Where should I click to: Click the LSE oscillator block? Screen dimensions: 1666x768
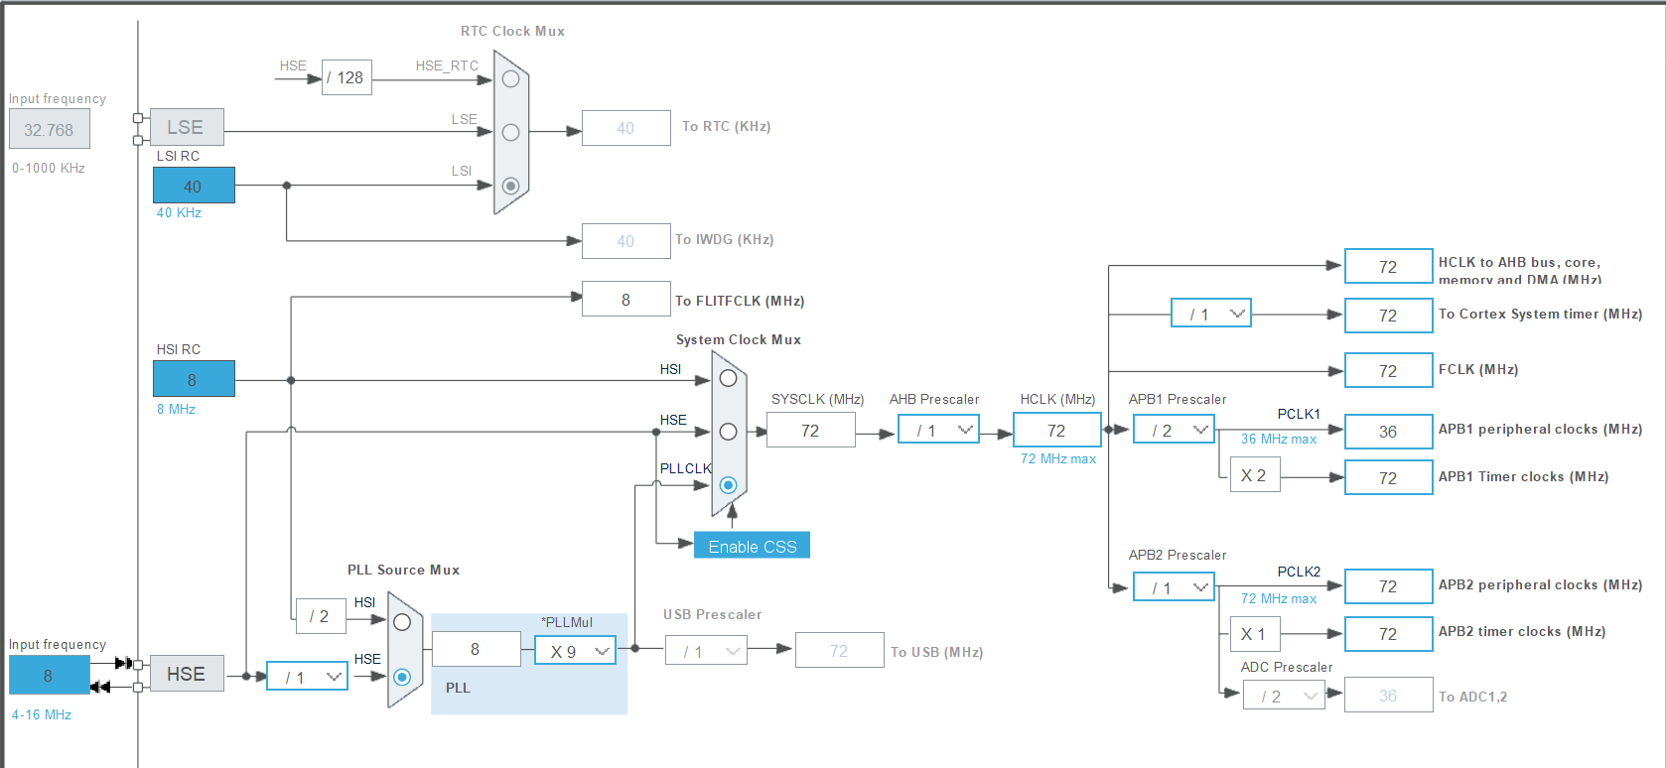[187, 127]
